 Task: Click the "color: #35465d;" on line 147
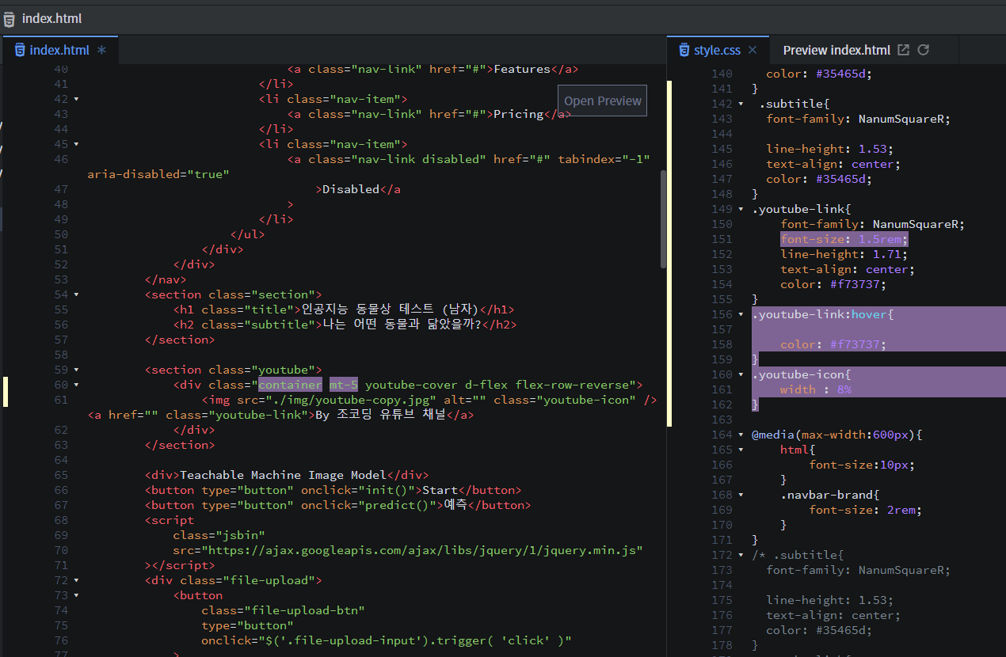(x=818, y=179)
